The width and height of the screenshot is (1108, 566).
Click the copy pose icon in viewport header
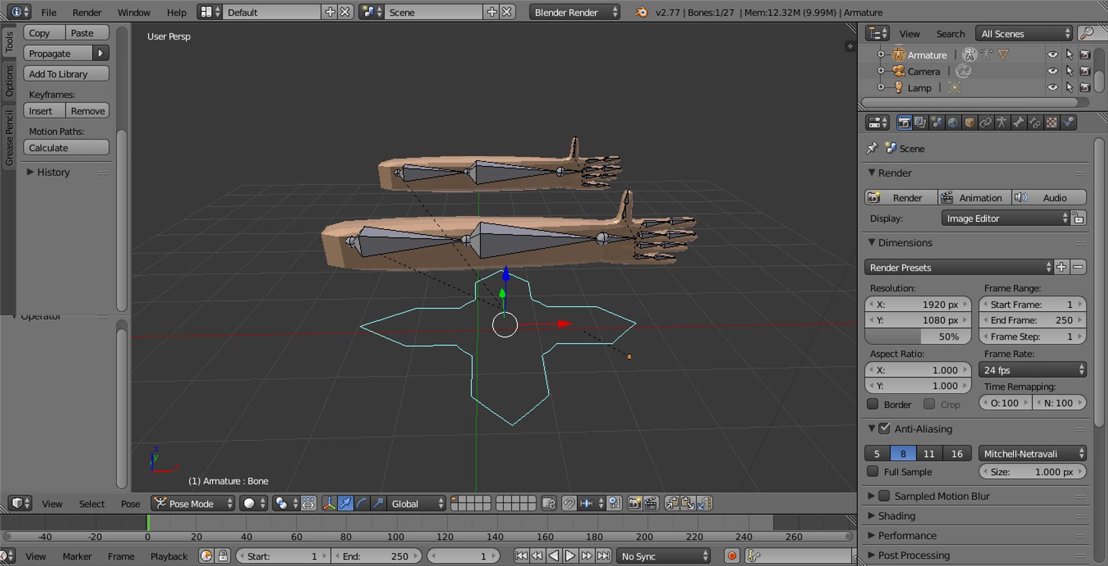pos(672,504)
